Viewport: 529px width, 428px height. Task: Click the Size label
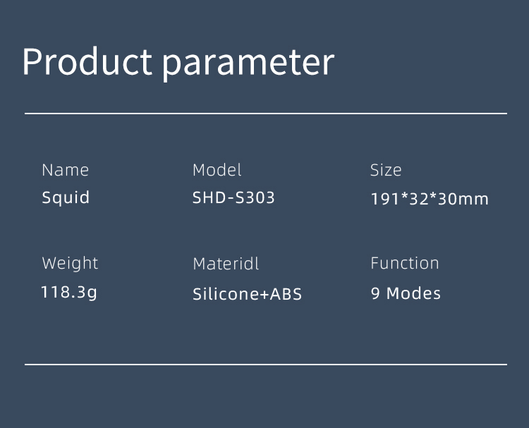coord(386,170)
